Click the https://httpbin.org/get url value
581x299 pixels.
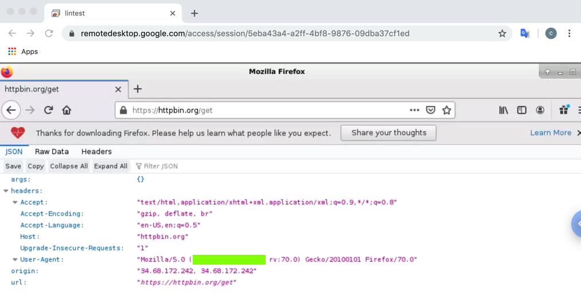(186, 282)
